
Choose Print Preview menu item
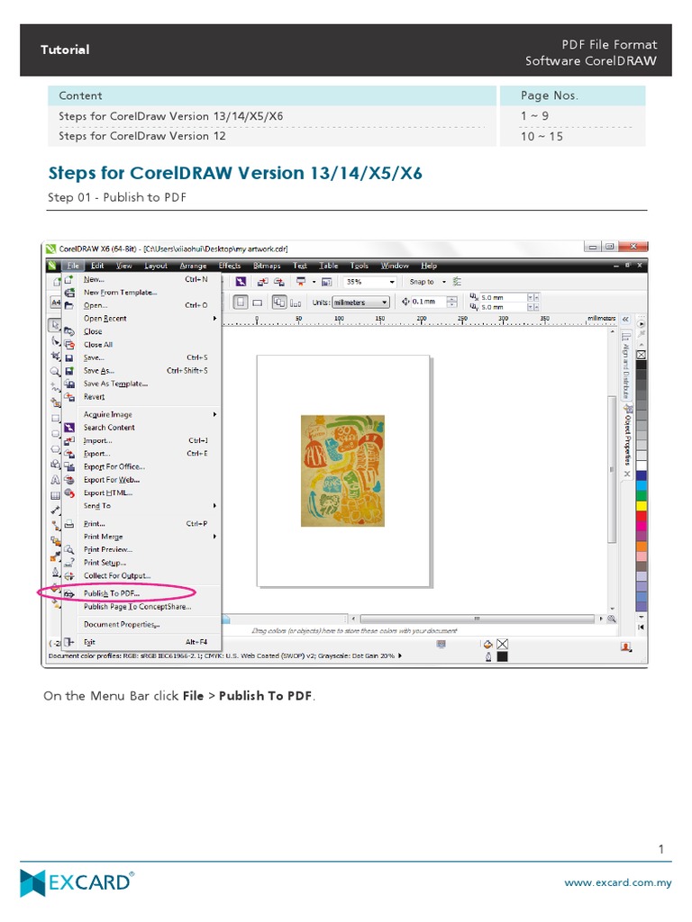tap(141, 550)
